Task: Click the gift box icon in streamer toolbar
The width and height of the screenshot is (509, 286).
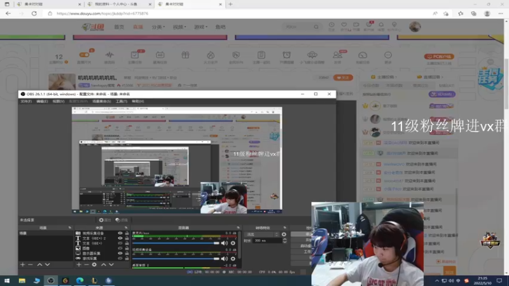Action: coord(185,55)
